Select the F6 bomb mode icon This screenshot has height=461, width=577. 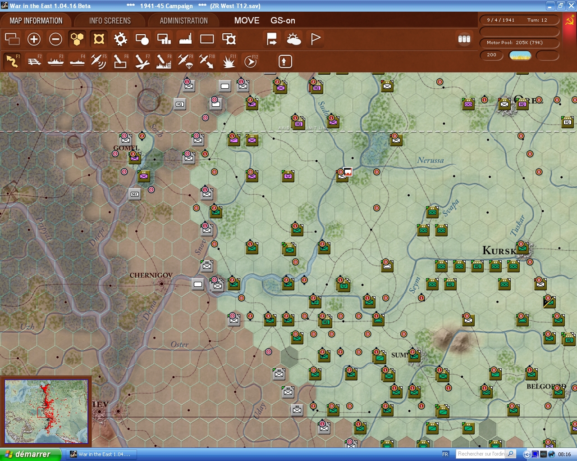tap(120, 61)
